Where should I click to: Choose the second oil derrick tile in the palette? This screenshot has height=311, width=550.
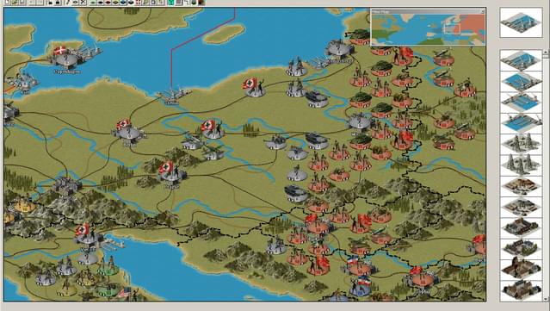click(521, 165)
